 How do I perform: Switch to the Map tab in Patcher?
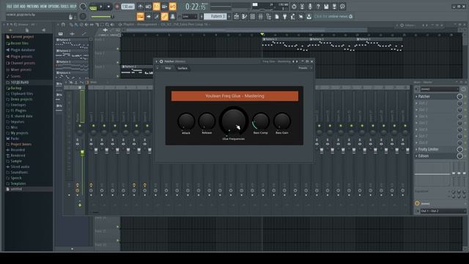[168, 68]
